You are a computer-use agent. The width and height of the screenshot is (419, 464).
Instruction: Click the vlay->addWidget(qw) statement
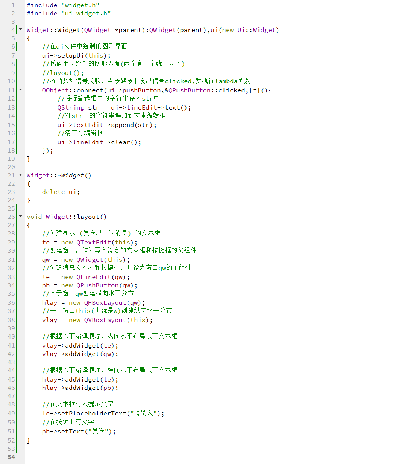click(x=80, y=354)
